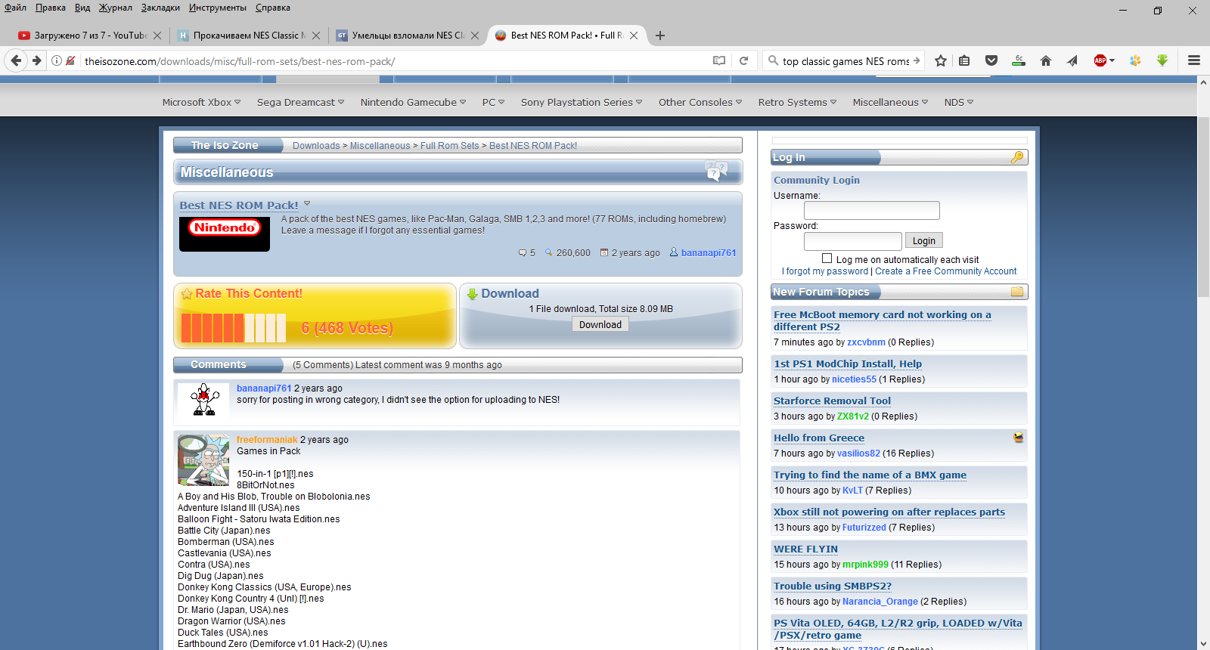Open the WERE FLYIN forum topic

(806, 549)
